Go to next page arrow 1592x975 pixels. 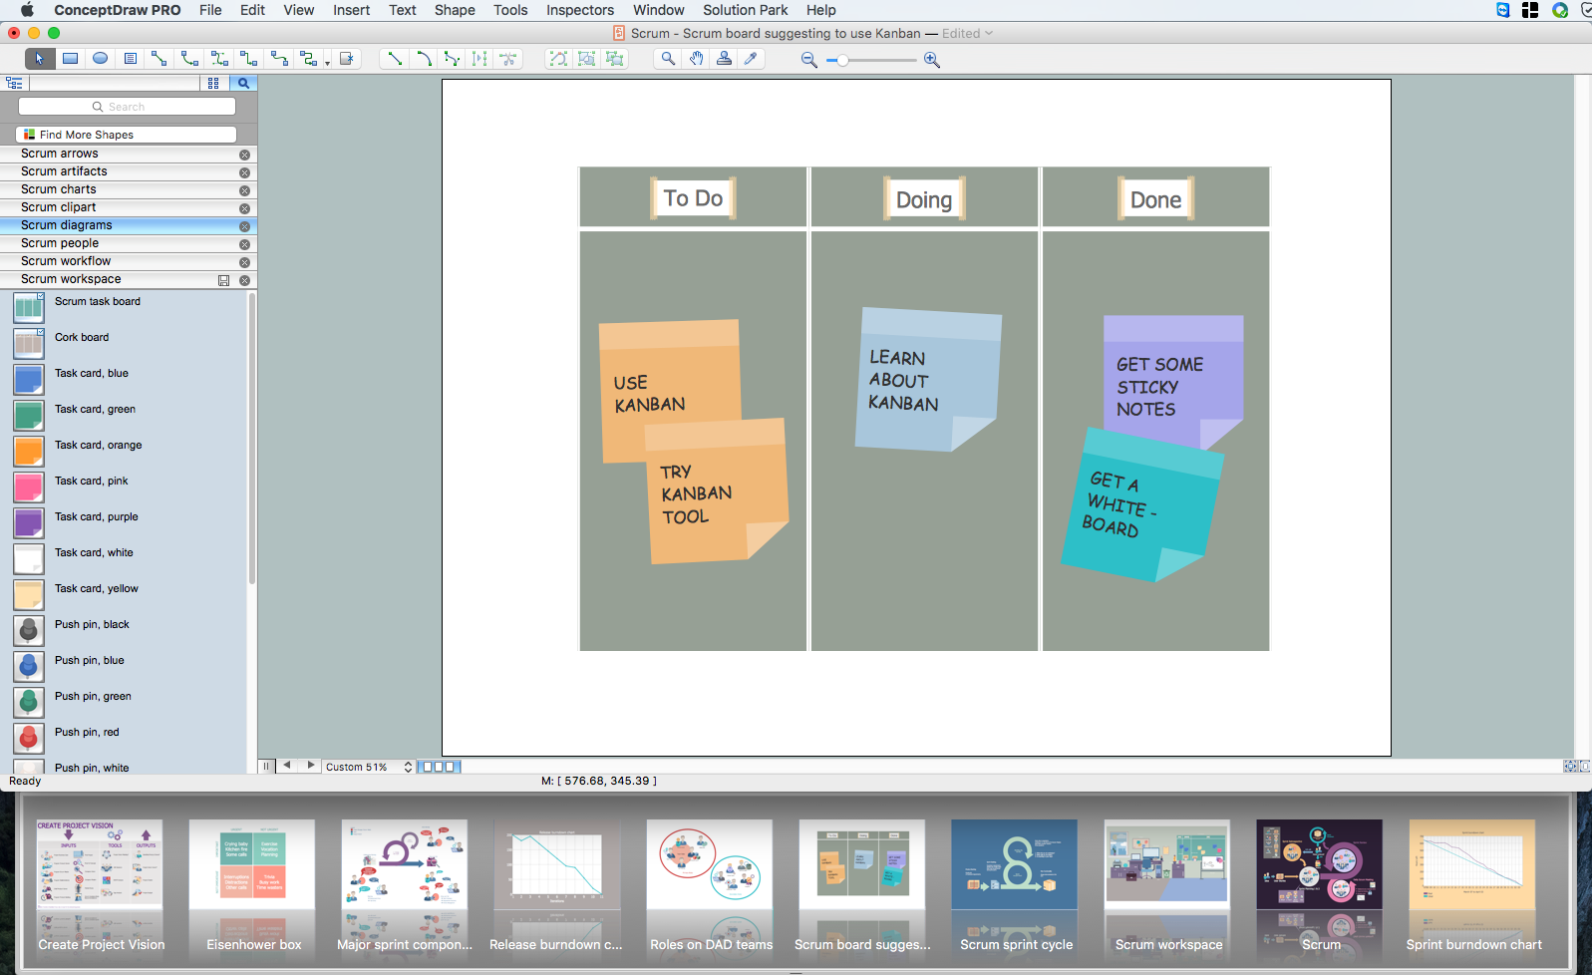310,766
